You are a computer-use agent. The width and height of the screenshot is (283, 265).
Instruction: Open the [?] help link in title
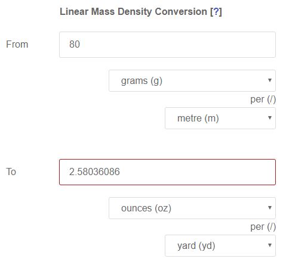point(216,12)
